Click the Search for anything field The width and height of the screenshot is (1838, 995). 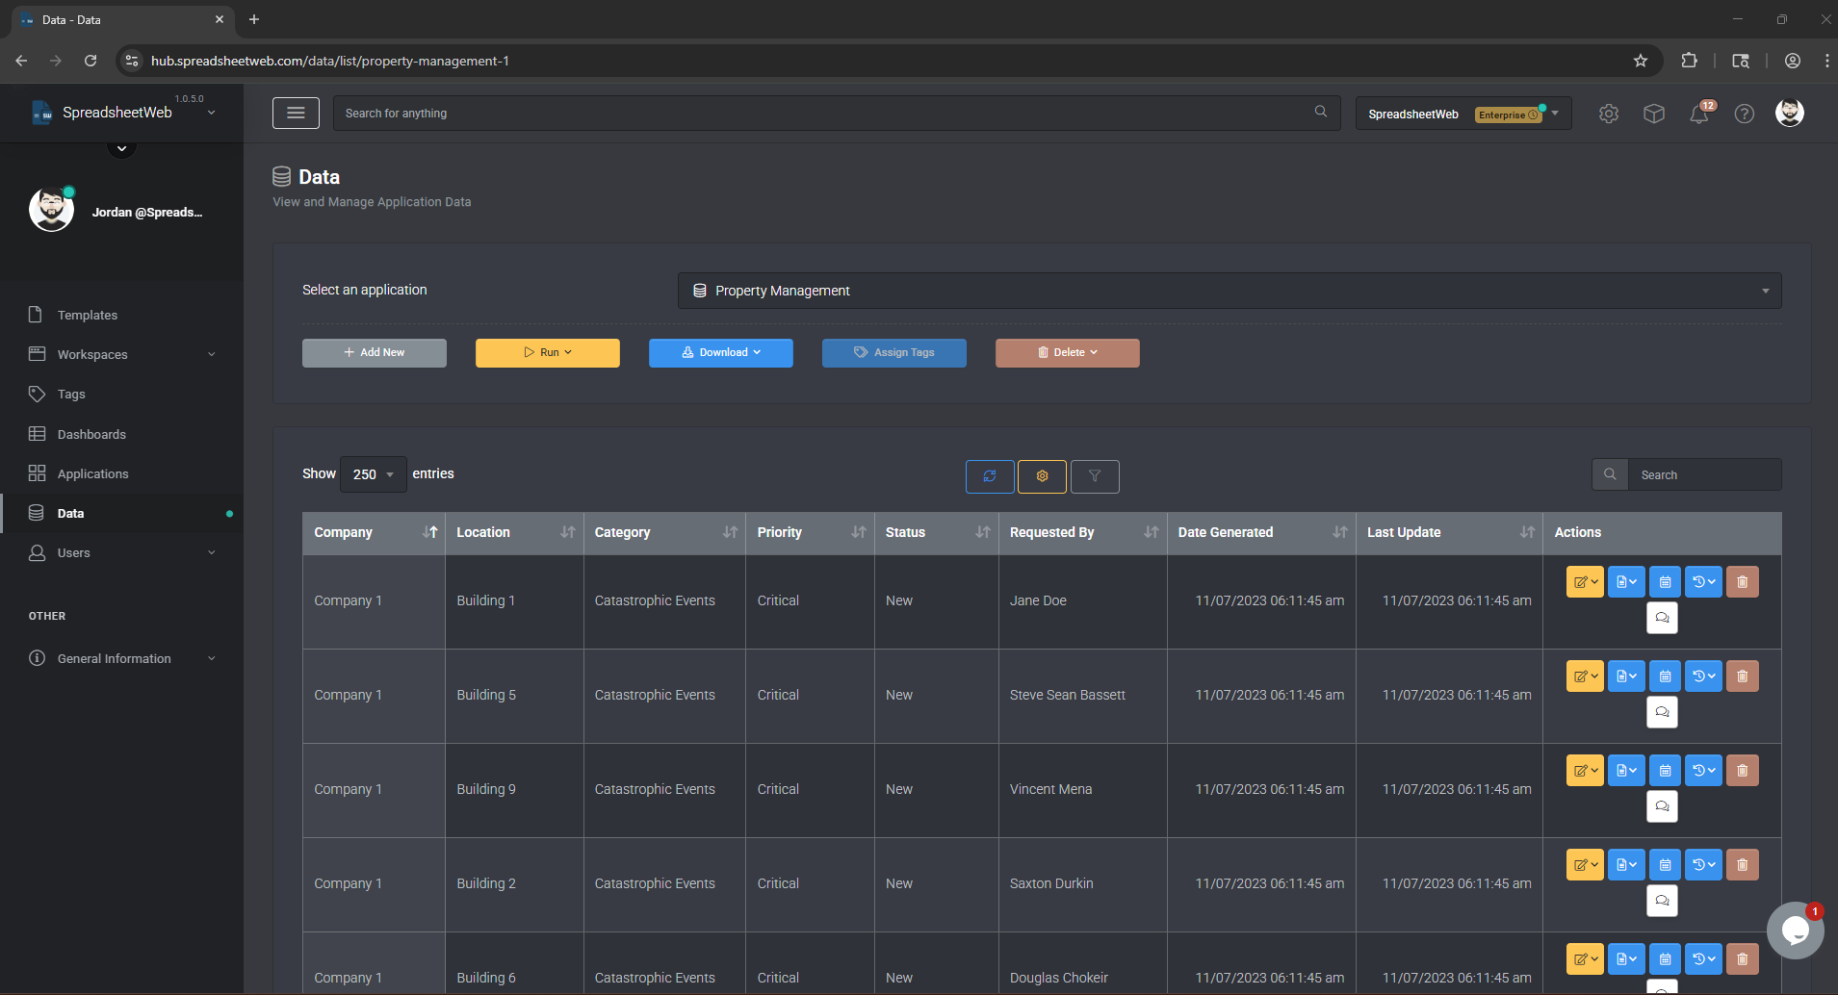(x=826, y=114)
